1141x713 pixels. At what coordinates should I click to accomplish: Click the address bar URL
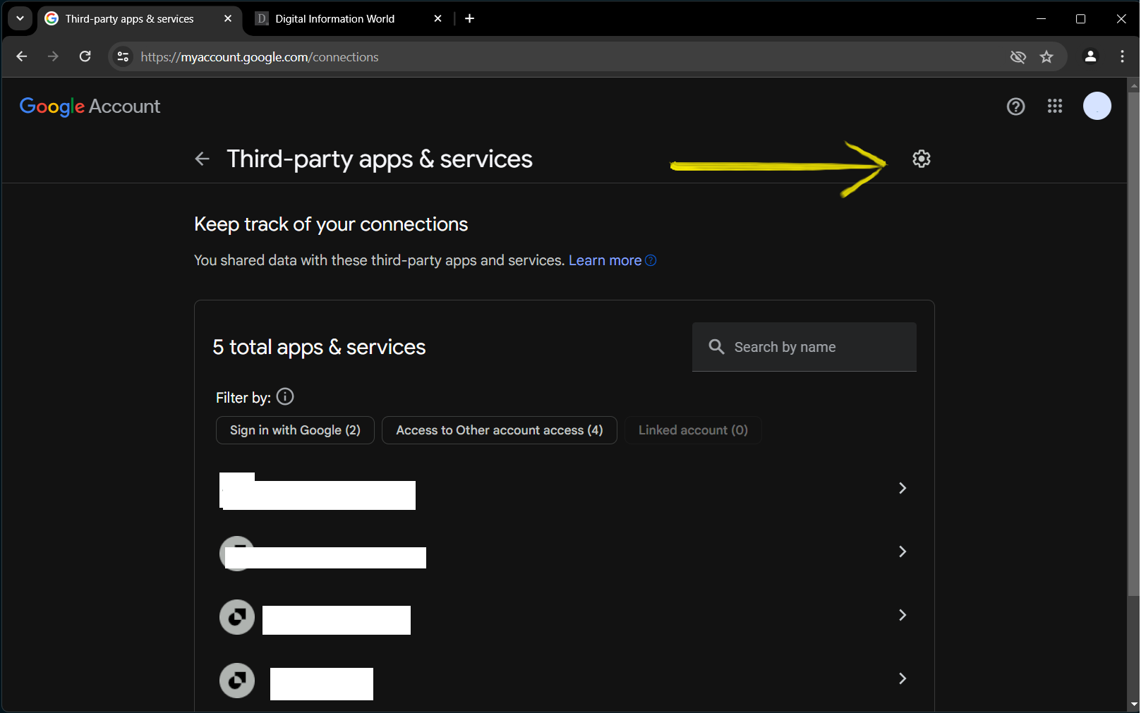260,57
